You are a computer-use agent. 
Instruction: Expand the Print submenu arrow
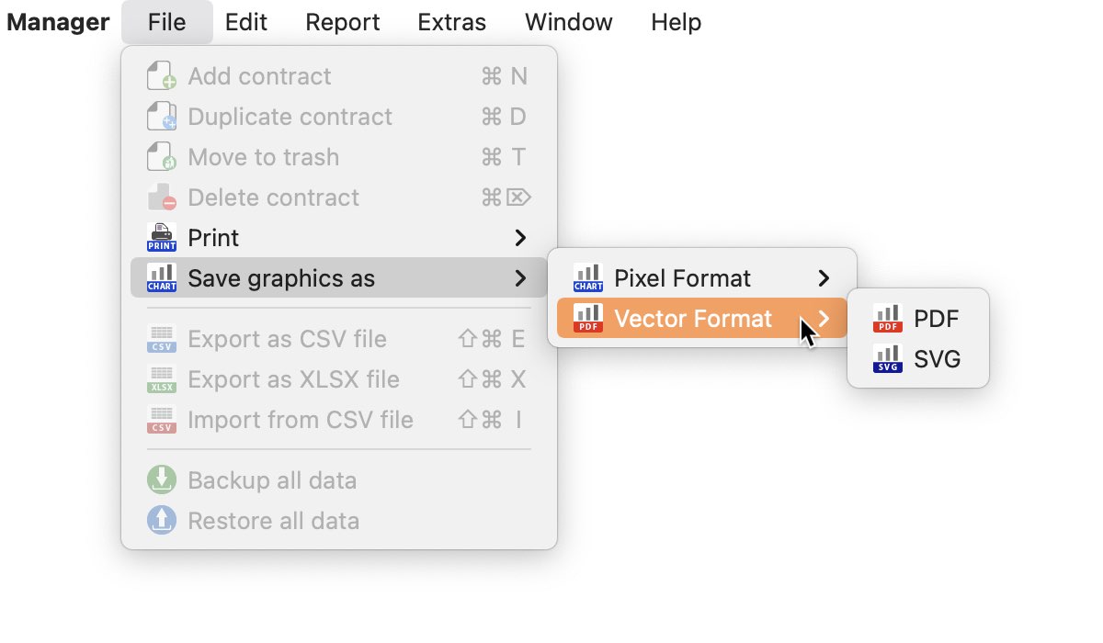pyautogui.click(x=520, y=238)
